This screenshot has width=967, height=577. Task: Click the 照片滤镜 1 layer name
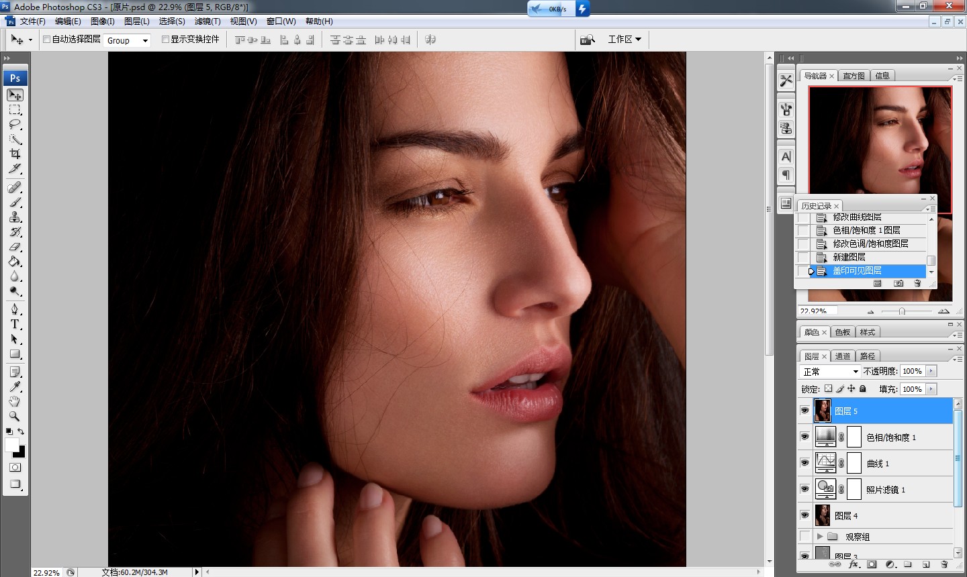point(886,490)
